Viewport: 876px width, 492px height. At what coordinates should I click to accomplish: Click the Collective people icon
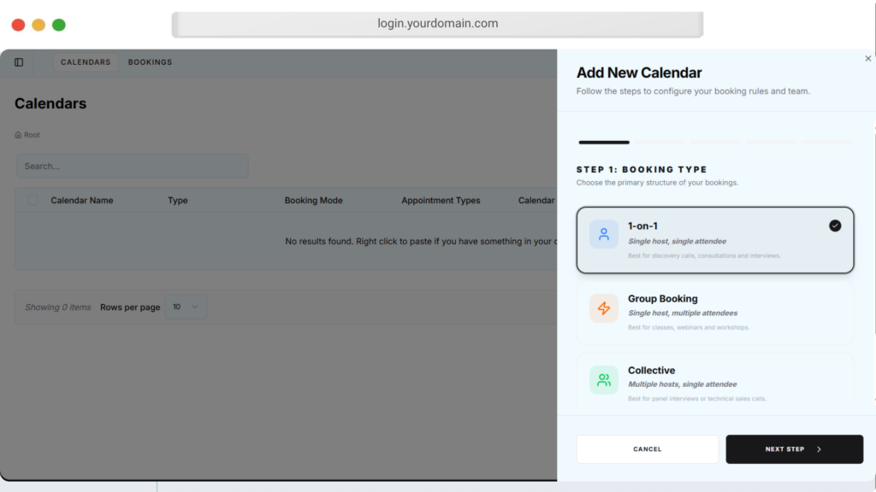[604, 380]
